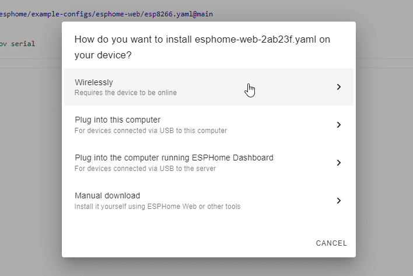Open the chevron arrow beside Wirelessly

[339, 87]
